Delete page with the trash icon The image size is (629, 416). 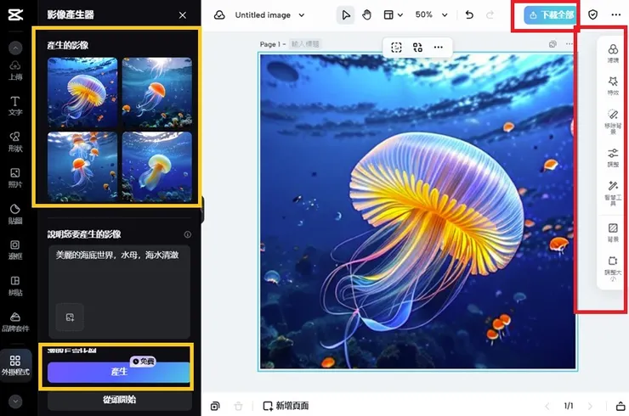point(238,406)
